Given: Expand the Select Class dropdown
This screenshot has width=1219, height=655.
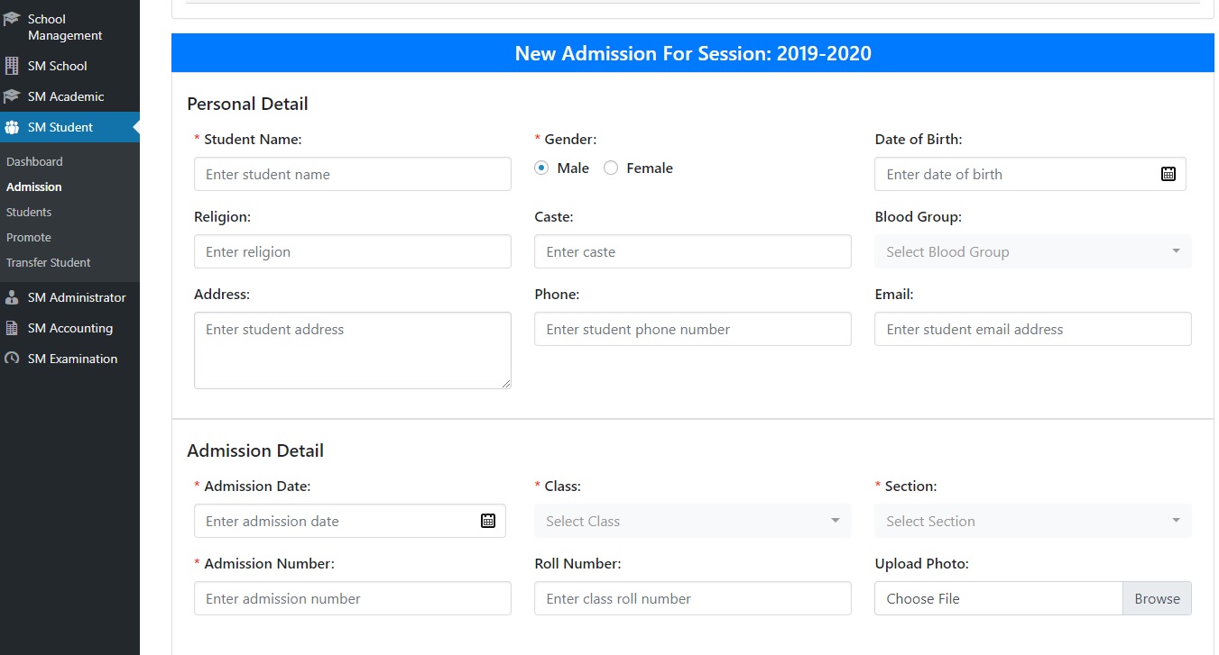Looking at the screenshot, I should pyautogui.click(x=691, y=521).
